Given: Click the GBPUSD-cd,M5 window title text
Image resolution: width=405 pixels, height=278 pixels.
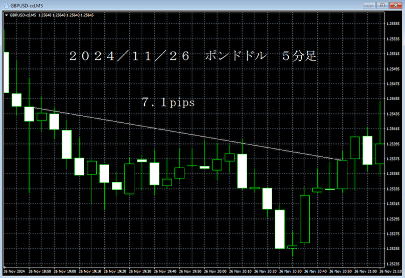Looking at the screenshot, I should tap(27, 5).
